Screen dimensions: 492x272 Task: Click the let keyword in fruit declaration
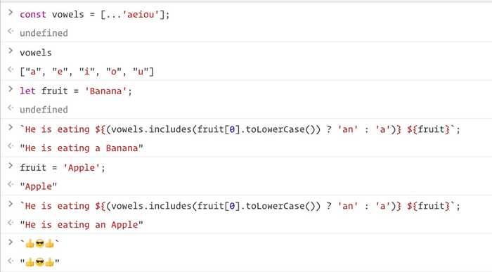(x=27, y=91)
